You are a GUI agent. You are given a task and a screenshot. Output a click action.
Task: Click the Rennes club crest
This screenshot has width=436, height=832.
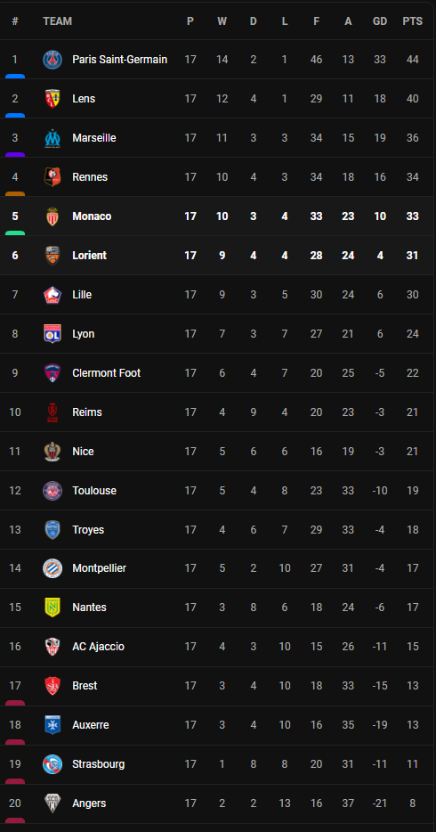click(x=52, y=177)
